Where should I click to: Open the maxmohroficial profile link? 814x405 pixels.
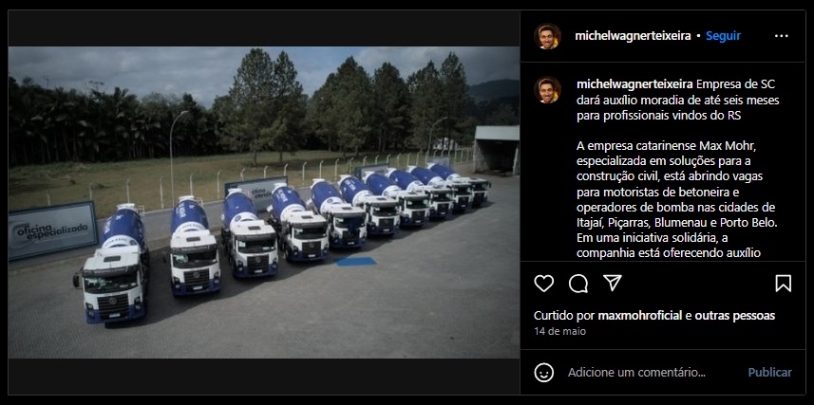(x=640, y=315)
